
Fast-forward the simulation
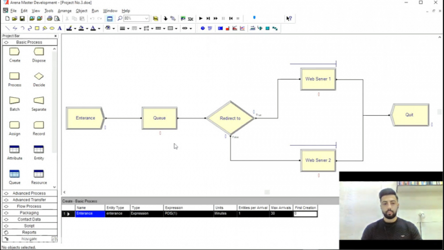(x=216, y=18)
